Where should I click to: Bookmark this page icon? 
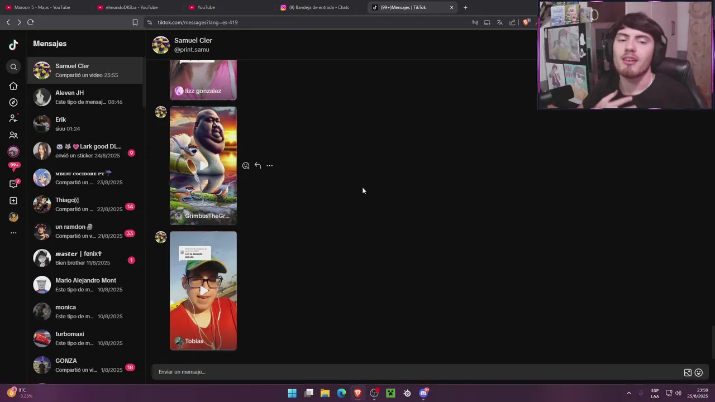135,22
